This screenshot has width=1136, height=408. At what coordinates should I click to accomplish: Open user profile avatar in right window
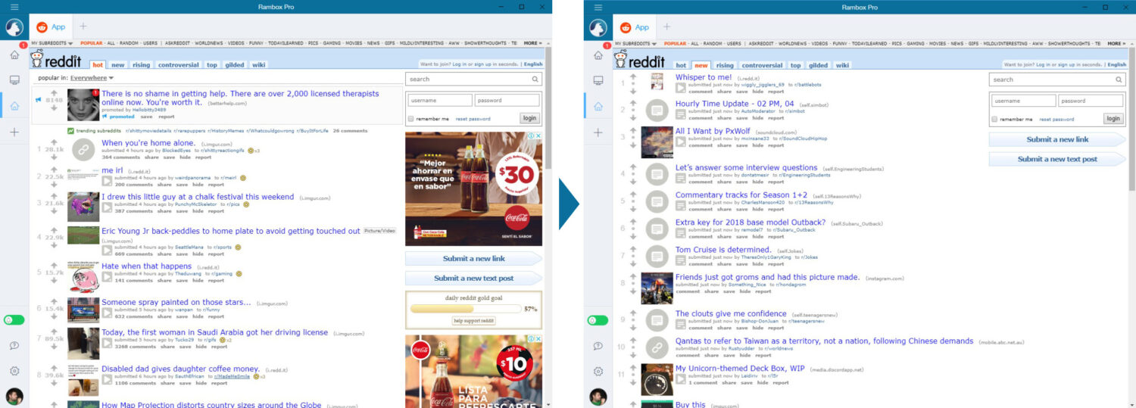tap(598, 397)
